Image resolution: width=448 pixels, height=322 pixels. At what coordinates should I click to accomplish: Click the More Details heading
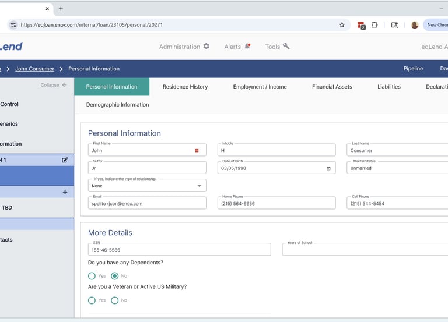[x=110, y=233]
